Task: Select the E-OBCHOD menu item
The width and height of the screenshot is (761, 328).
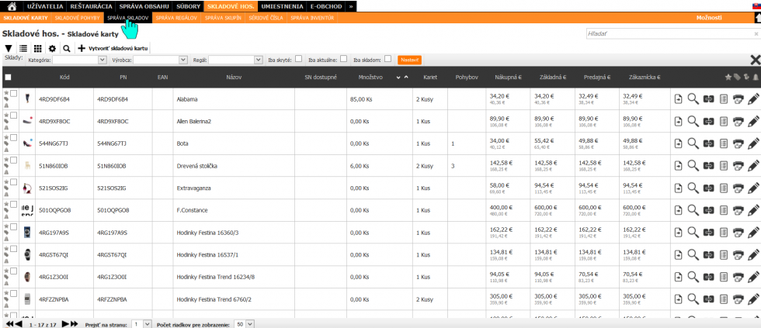Action: 325,6
